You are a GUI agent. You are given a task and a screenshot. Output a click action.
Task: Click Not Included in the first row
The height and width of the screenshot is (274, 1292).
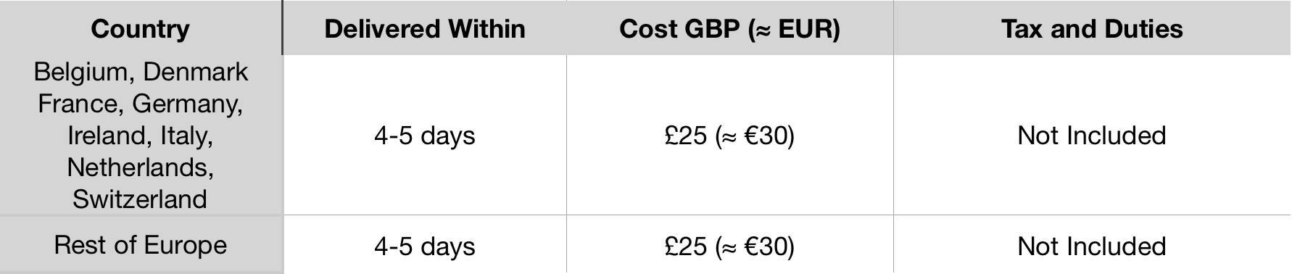[1092, 136]
